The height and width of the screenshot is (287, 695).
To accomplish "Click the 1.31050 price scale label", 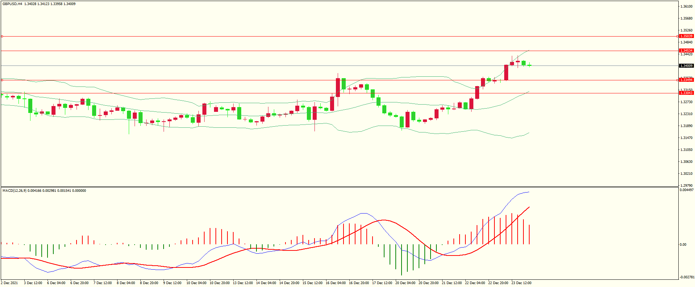I will click(x=686, y=150).
